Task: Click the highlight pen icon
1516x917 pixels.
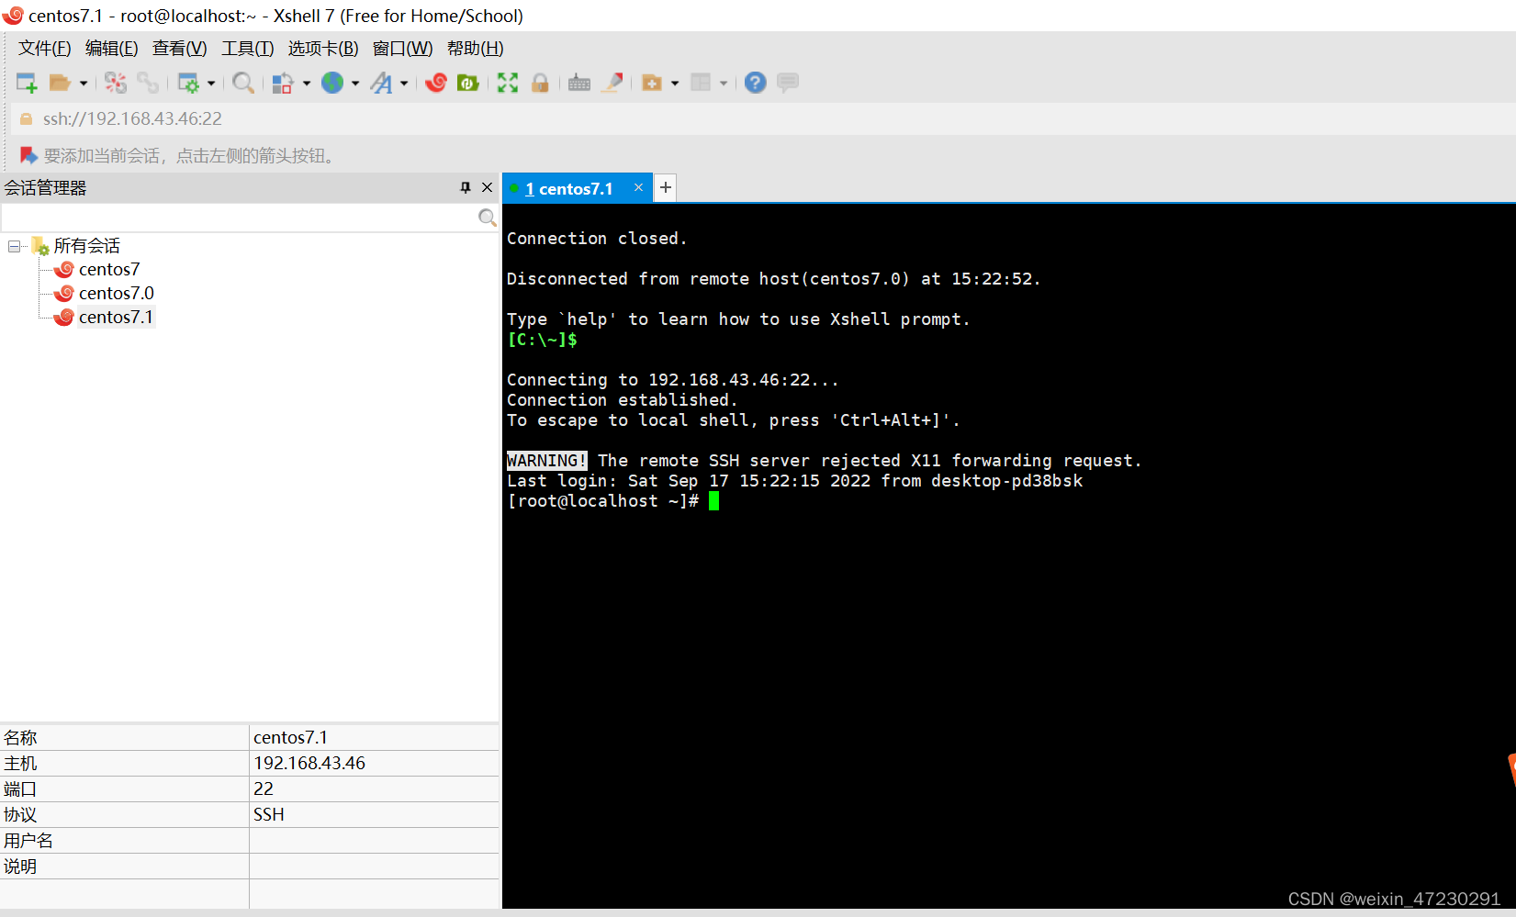Action: (612, 83)
